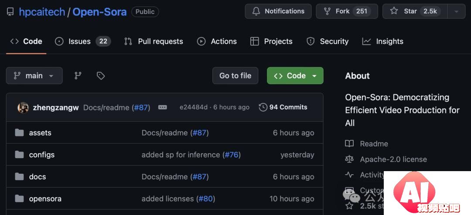Click the docs folder icon
Viewport: 471px width, 215px height.
pos(19,176)
